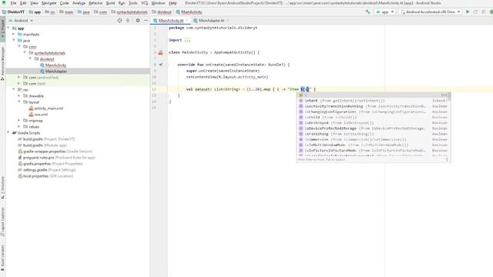The width and height of the screenshot is (493, 277).
Task: Expand the manifests folder
Action: [14, 34]
